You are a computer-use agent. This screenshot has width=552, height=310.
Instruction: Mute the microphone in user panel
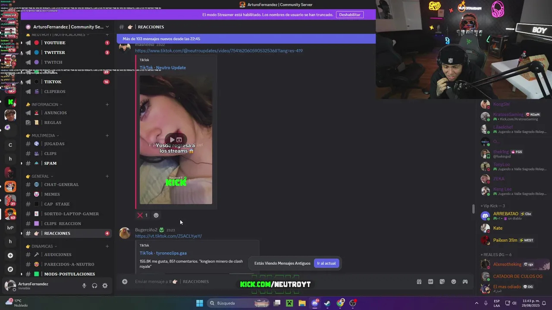click(84, 285)
